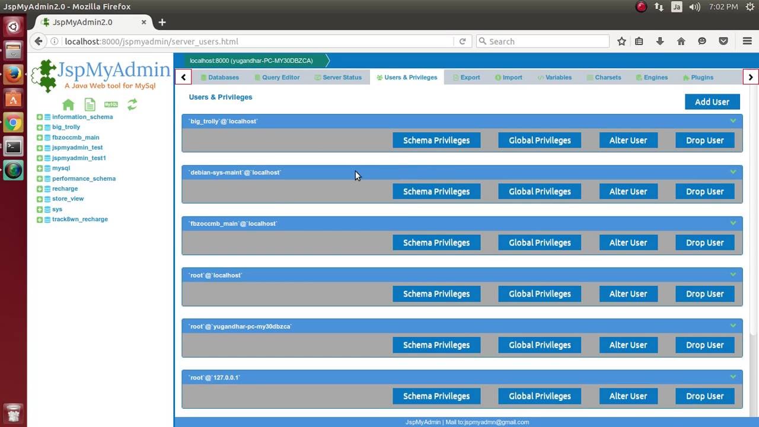Click the Firefox home icon
This screenshot has height=427, width=759.
coord(681,42)
